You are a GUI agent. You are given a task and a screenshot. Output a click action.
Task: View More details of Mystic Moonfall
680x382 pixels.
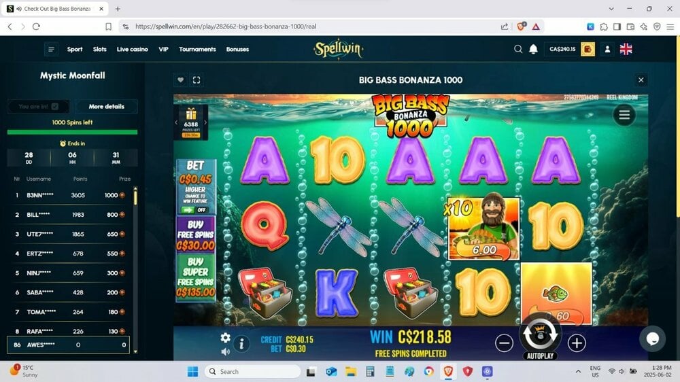[x=106, y=106]
